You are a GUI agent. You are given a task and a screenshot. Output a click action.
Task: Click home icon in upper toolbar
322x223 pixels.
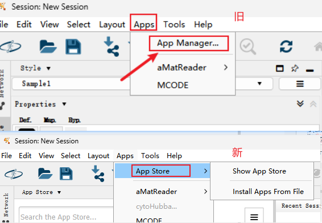pos(318,47)
